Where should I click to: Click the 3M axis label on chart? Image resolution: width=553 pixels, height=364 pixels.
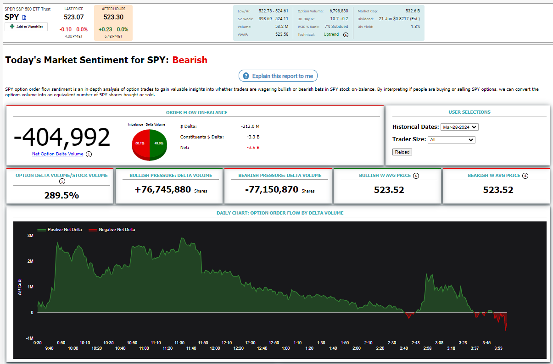pyautogui.click(x=30, y=236)
